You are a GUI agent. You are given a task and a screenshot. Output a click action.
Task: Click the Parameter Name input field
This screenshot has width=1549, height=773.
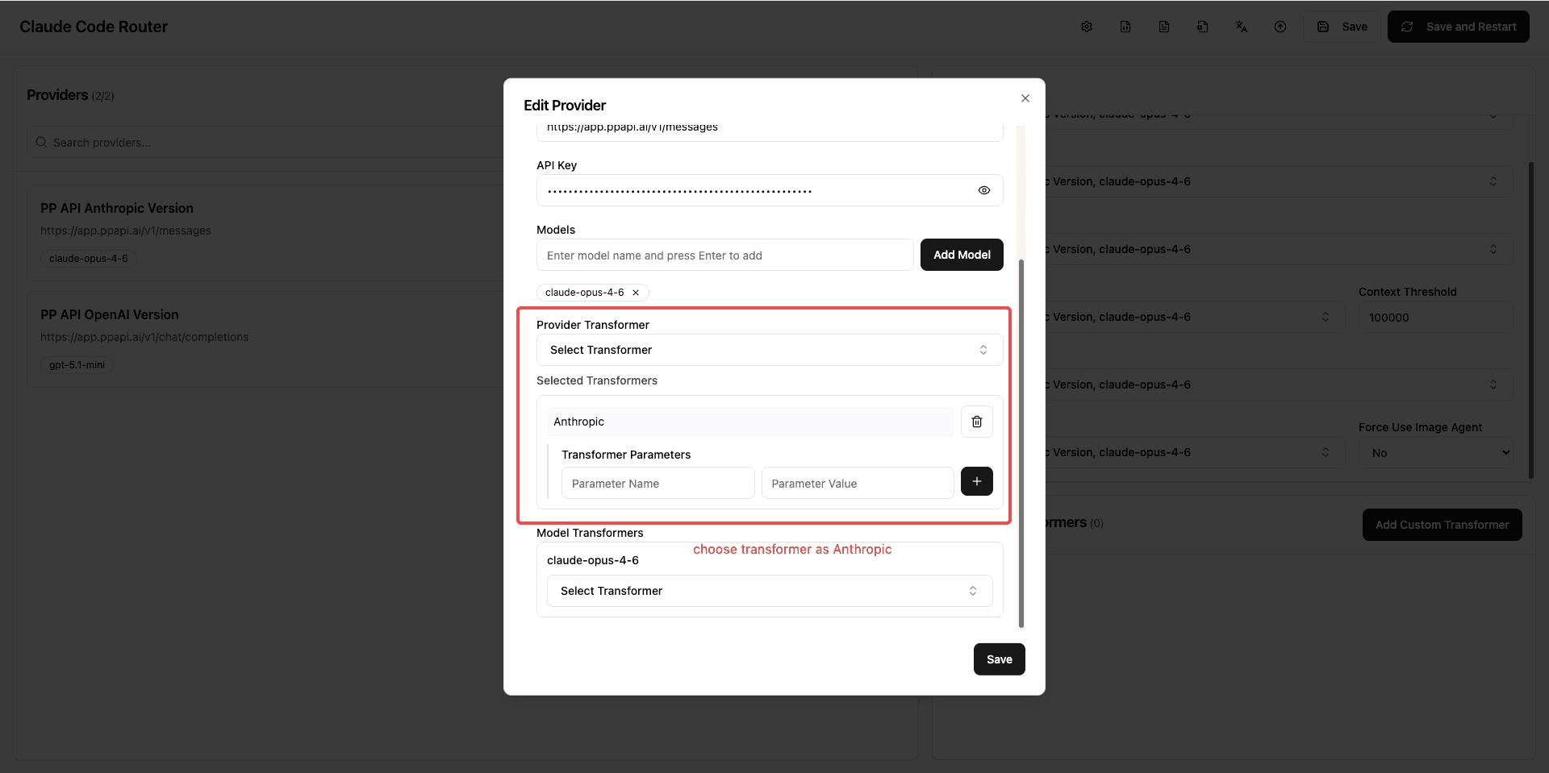(x=657, y=483)
